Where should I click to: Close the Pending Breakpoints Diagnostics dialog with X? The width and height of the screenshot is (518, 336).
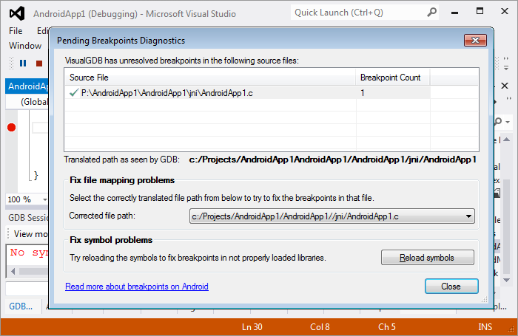[x=475, y=40]
